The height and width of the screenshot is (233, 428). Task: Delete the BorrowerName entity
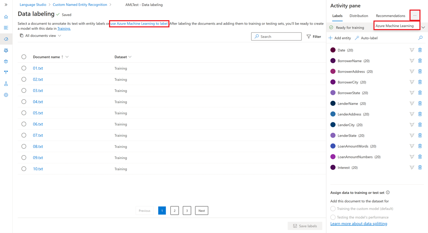pos(420,61)
